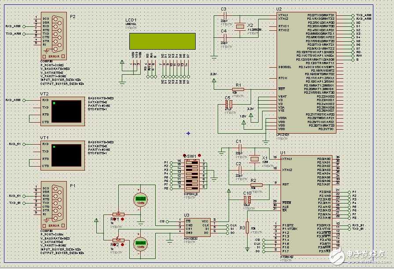The width and height of the screenshot is (394, 269).
Task: Click the blue origin marker on the sheet
Action: 189,133
